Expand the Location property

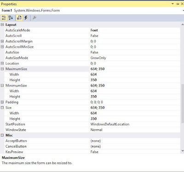point(2,63)
